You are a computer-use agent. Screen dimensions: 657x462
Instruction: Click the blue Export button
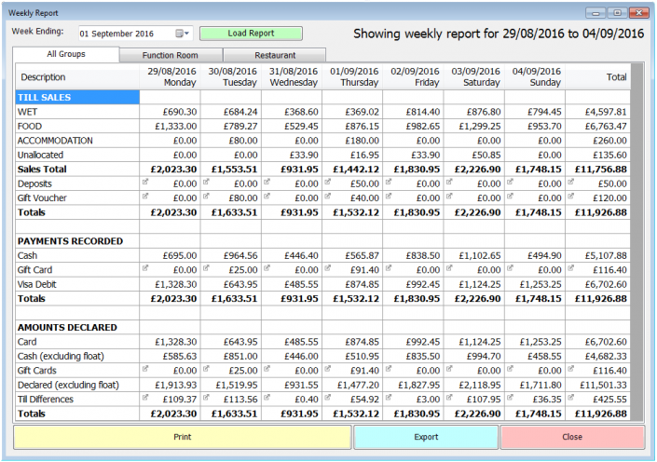(426, 437)
